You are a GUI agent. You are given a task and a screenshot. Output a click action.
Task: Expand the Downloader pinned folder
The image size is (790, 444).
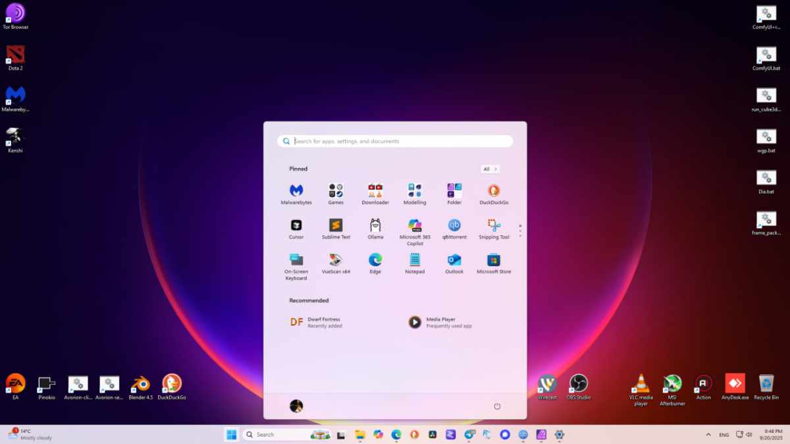tap(375, 190)
